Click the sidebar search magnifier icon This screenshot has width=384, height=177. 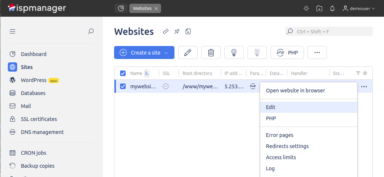91,32
